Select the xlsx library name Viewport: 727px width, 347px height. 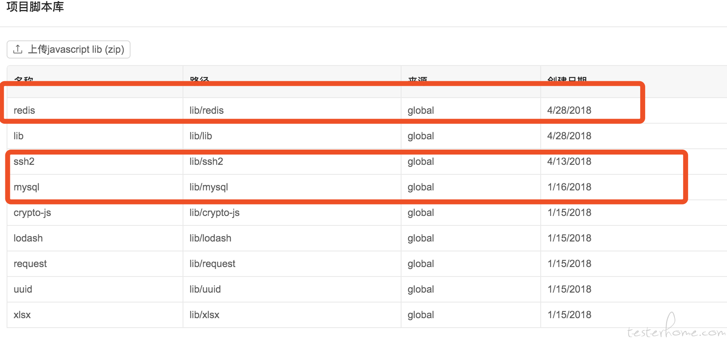tap(22, 315)
